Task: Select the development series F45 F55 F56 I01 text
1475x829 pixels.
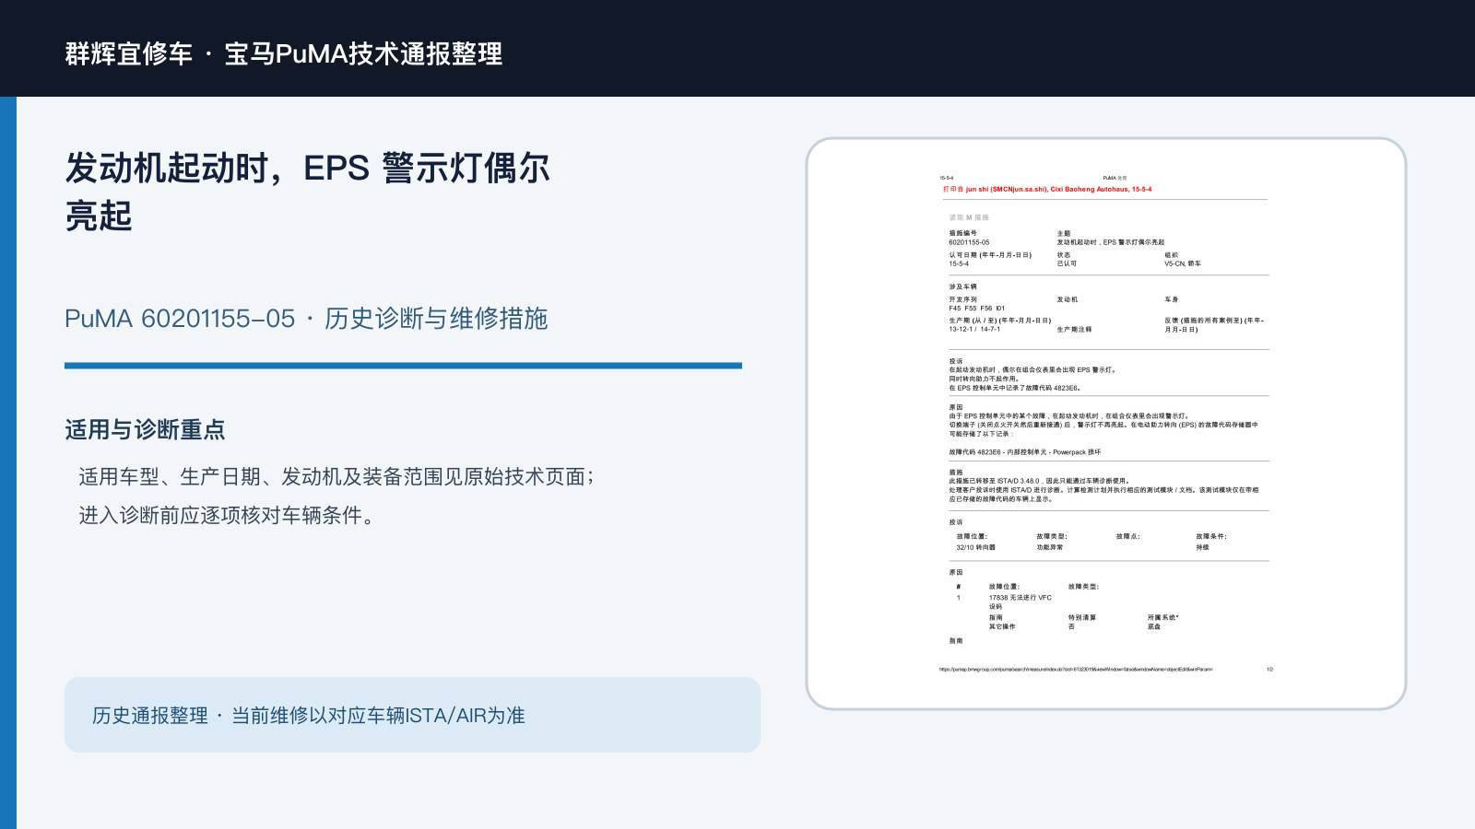Action: click(977, 308)
